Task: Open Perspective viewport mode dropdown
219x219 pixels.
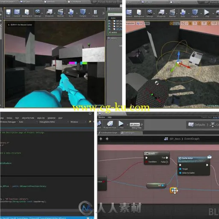Action: [x=130, y=23]
